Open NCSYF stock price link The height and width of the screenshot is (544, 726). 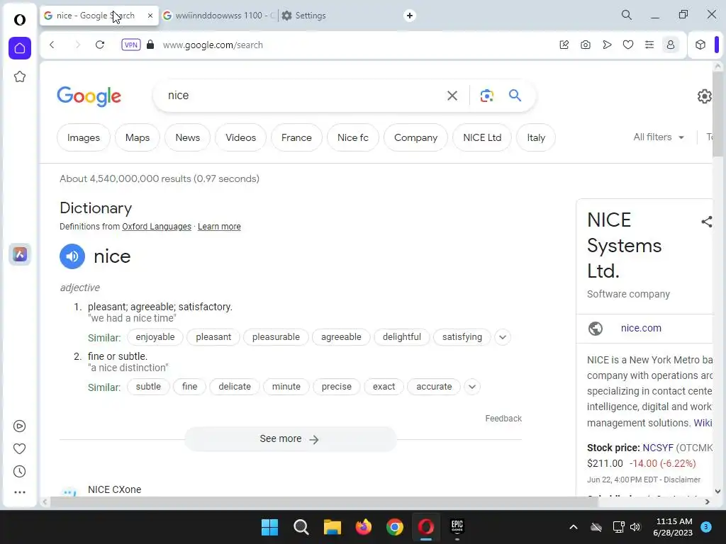point(658,448)
